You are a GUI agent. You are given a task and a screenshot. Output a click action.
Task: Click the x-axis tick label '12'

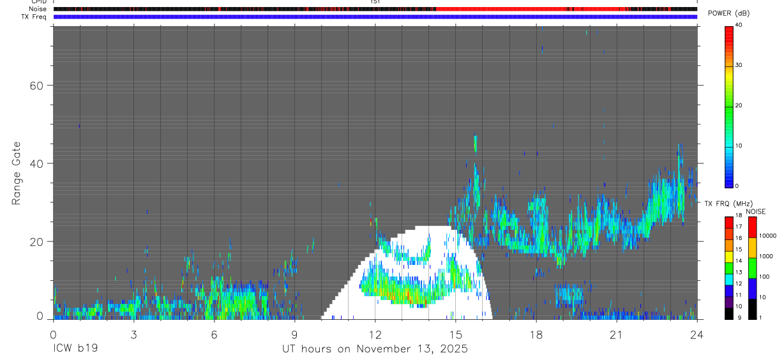tap(375, 334)
